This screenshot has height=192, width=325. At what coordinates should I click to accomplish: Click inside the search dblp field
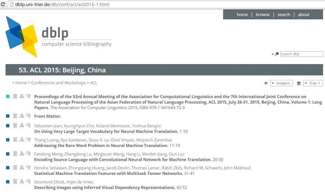point(302,54)
